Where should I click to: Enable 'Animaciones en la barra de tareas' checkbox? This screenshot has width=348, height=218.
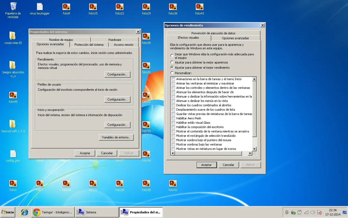[173, 79]
